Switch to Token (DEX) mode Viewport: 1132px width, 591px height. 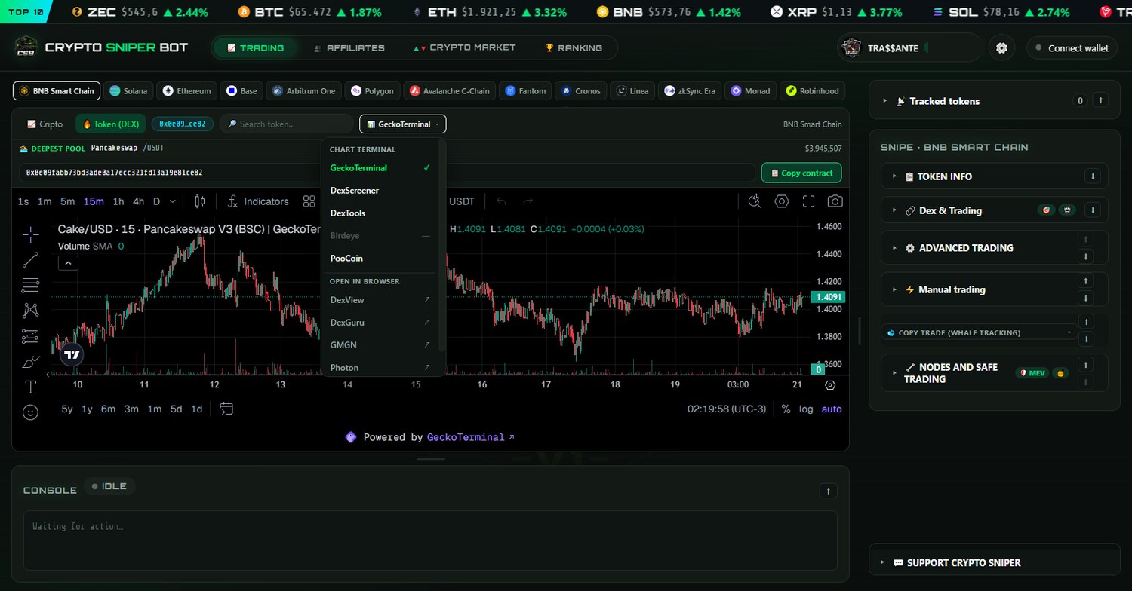pos(111,124)
